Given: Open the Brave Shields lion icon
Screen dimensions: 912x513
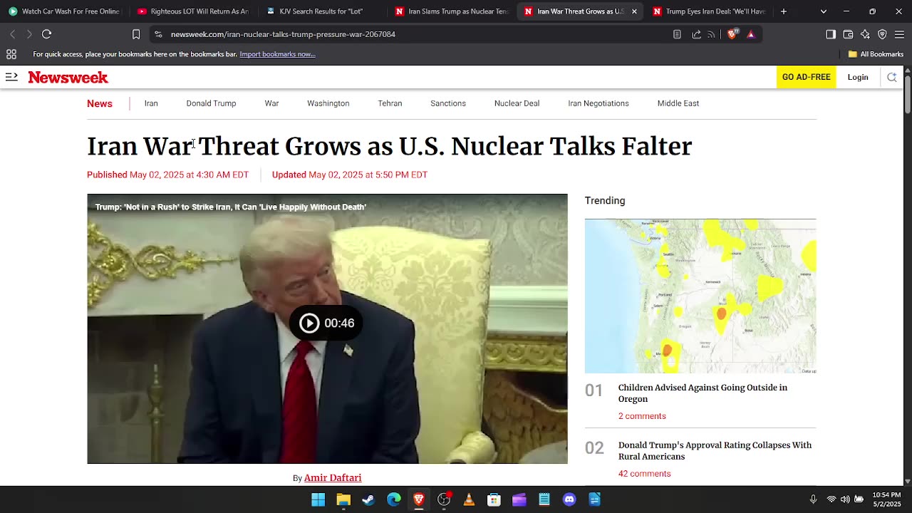Looking at the screenshot, I should tap(732, 34).
